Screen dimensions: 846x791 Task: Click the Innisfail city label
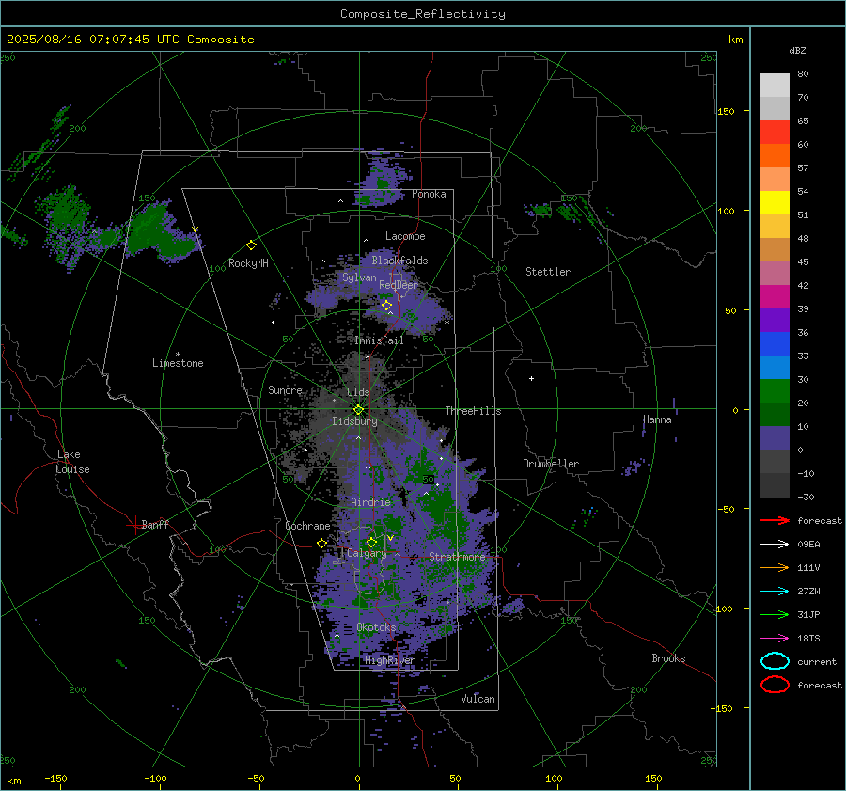pyautogui.click(x=379, y=340)
